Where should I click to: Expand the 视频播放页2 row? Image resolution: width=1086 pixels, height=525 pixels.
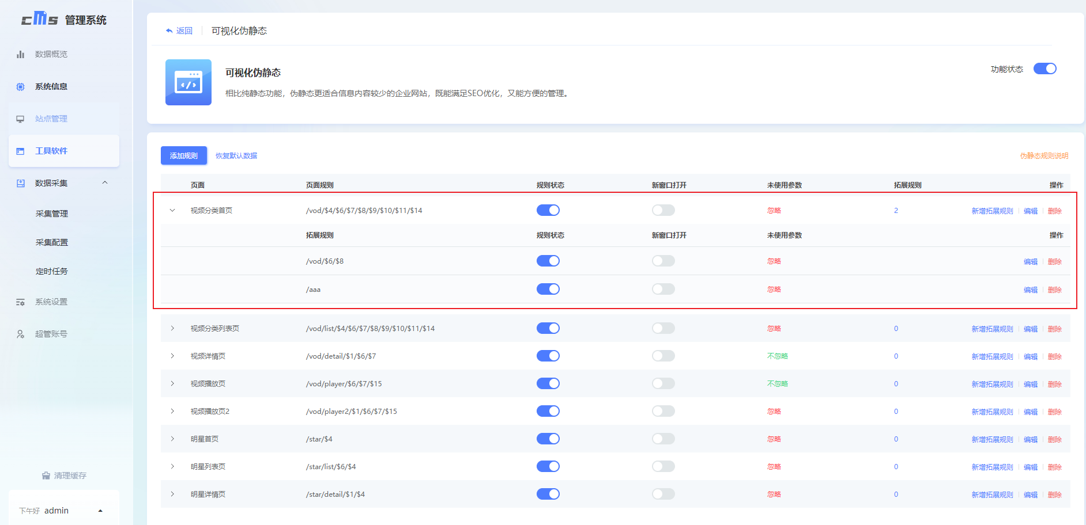172,411
